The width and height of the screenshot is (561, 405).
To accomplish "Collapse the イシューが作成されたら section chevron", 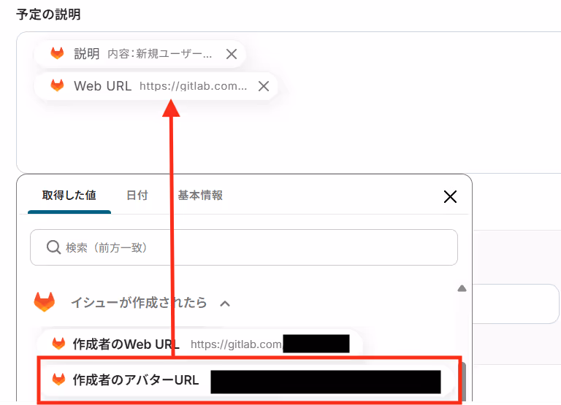I will (x=225, y=304).
